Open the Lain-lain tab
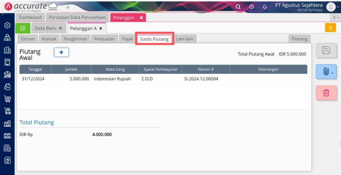This screenshot has width=341, height=175. [x=185, y=39]
